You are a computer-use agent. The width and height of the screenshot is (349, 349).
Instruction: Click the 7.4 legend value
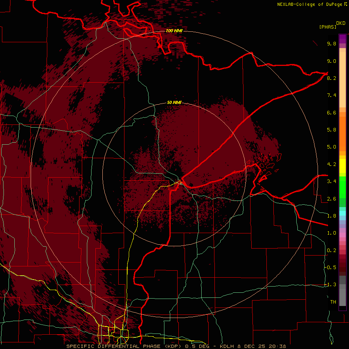point(332,95)
